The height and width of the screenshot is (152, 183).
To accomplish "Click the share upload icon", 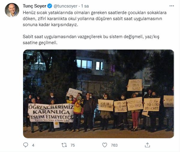I will click(x=147, y=145).
